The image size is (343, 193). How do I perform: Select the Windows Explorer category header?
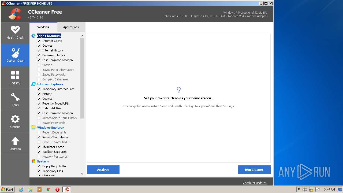[x=50, y=128]
